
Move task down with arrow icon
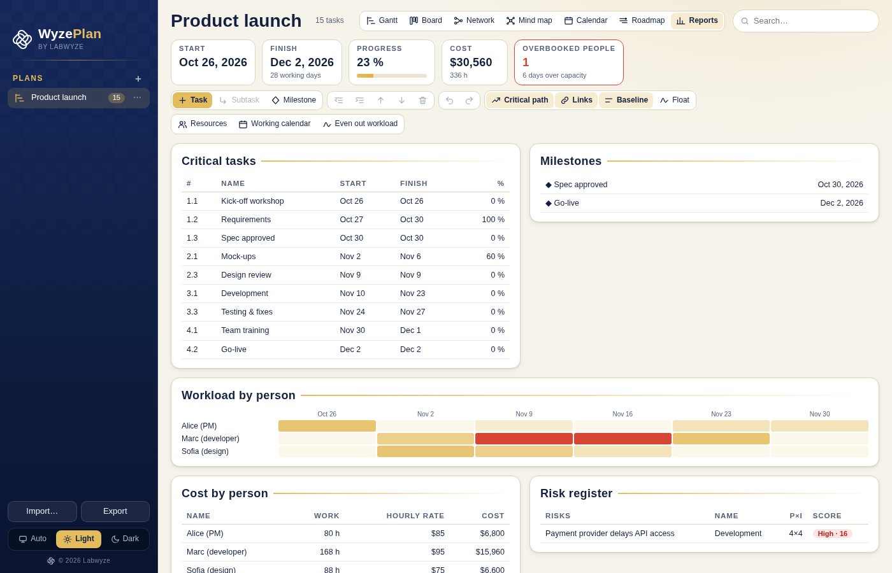[x=402, y=101]
